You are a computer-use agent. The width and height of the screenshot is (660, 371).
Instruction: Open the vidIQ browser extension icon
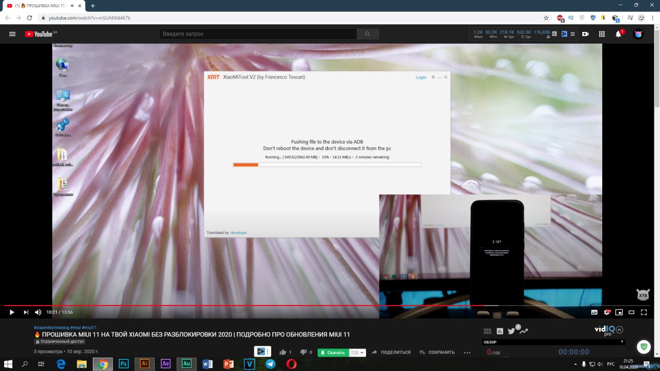pyautogui.click(x=571, y=18)
